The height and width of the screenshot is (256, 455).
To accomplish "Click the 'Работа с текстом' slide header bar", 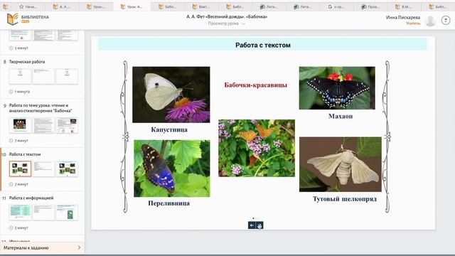I will click(262, 45).
